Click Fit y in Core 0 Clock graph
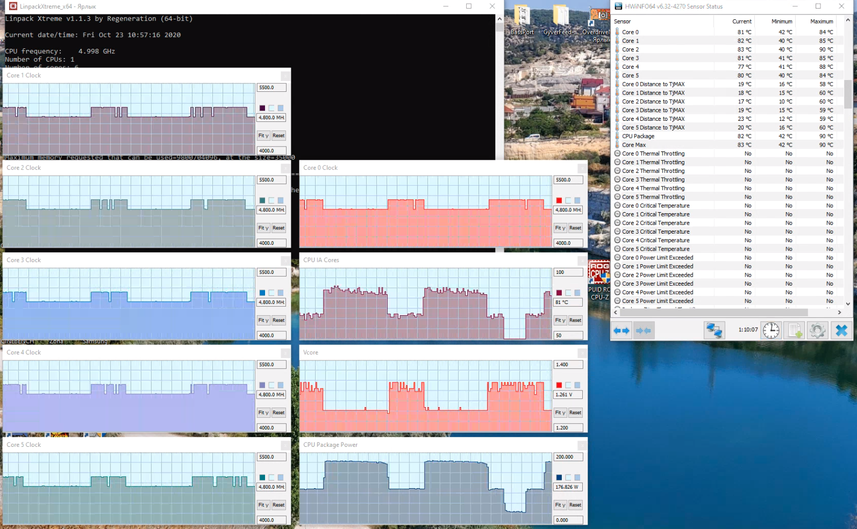Screen dimensions: 857x529 tap(560, 228)
